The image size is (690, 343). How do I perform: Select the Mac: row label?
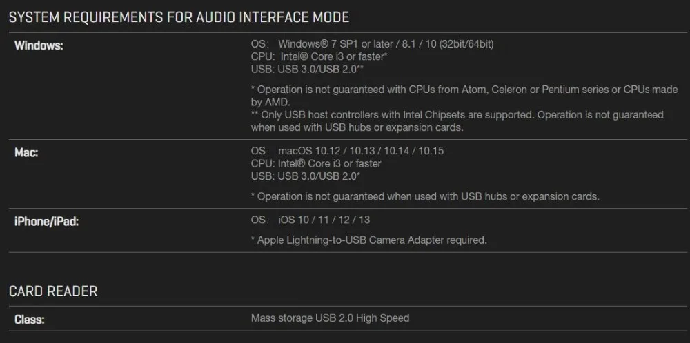point(26,153)
